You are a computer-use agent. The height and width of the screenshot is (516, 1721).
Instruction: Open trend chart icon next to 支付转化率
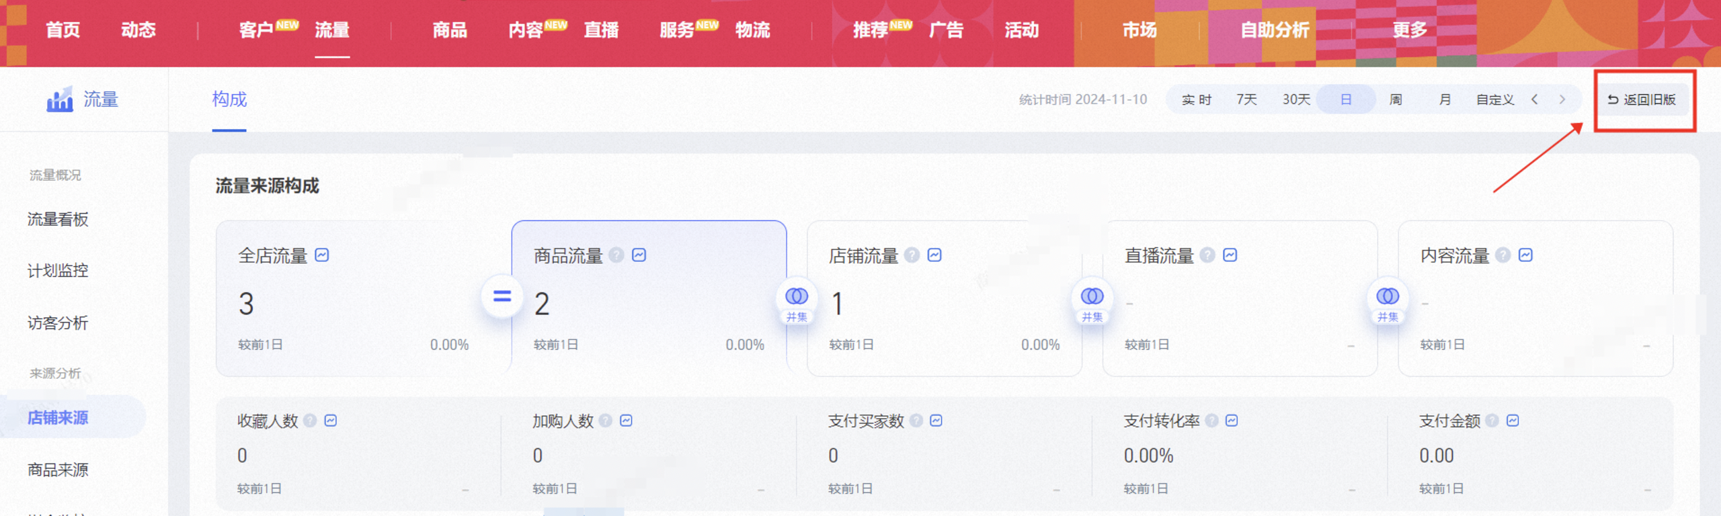(1232, 421)
